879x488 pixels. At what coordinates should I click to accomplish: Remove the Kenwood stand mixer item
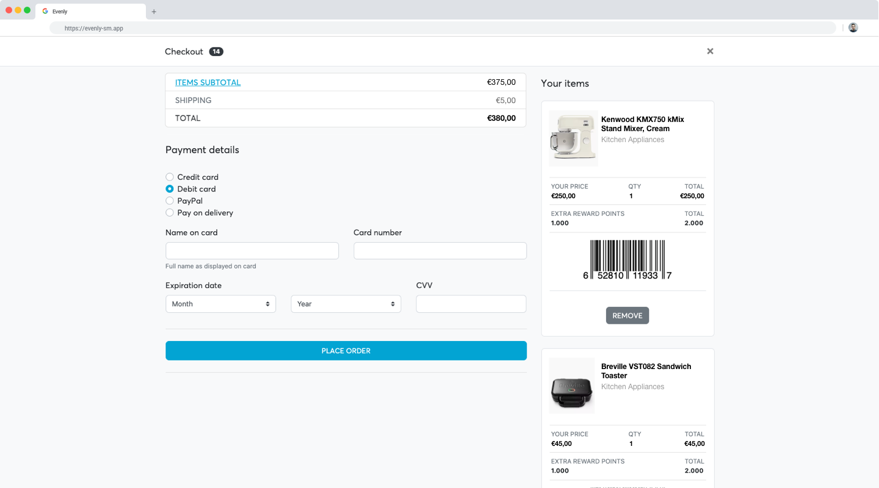pyautogui.click(x=628, y=315)
